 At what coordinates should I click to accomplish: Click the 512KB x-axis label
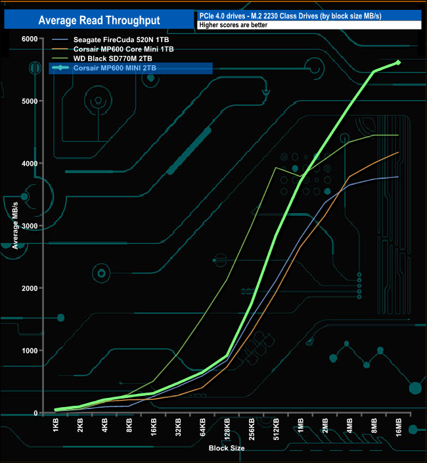(276, 429)
